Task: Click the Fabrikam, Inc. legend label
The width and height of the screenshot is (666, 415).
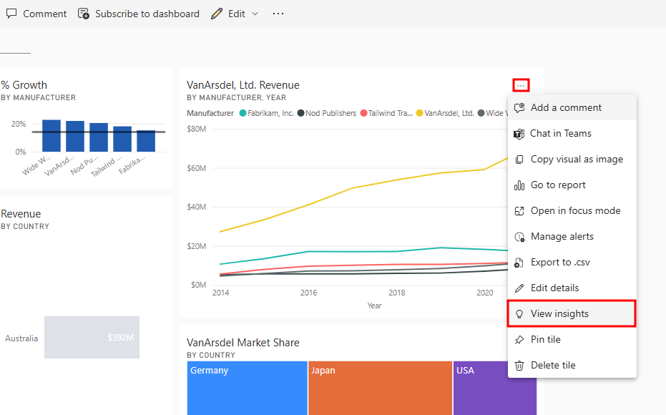Action: tap(270, 114)
